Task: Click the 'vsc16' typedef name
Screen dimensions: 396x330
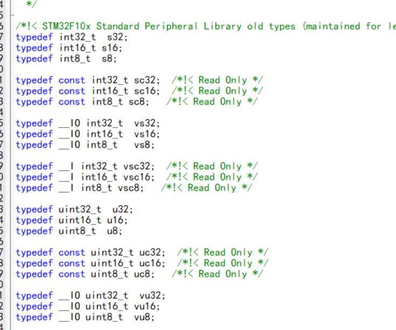Action: point(137,177)
